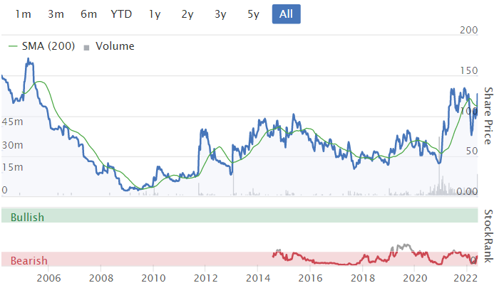This screenshot has height=283, width=499.
Task: Click the 45m volume axis label
Action: tap(12, 122)
